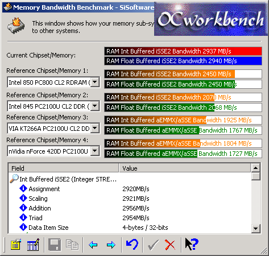Click the green Float Bandwidth 2450 MB/s bar
Image resolution: width=269 pixels, height=256 pixels.
click(x=183, y=84)
